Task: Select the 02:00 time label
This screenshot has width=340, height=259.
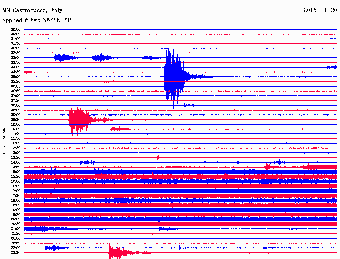Action: click(16, 48)
